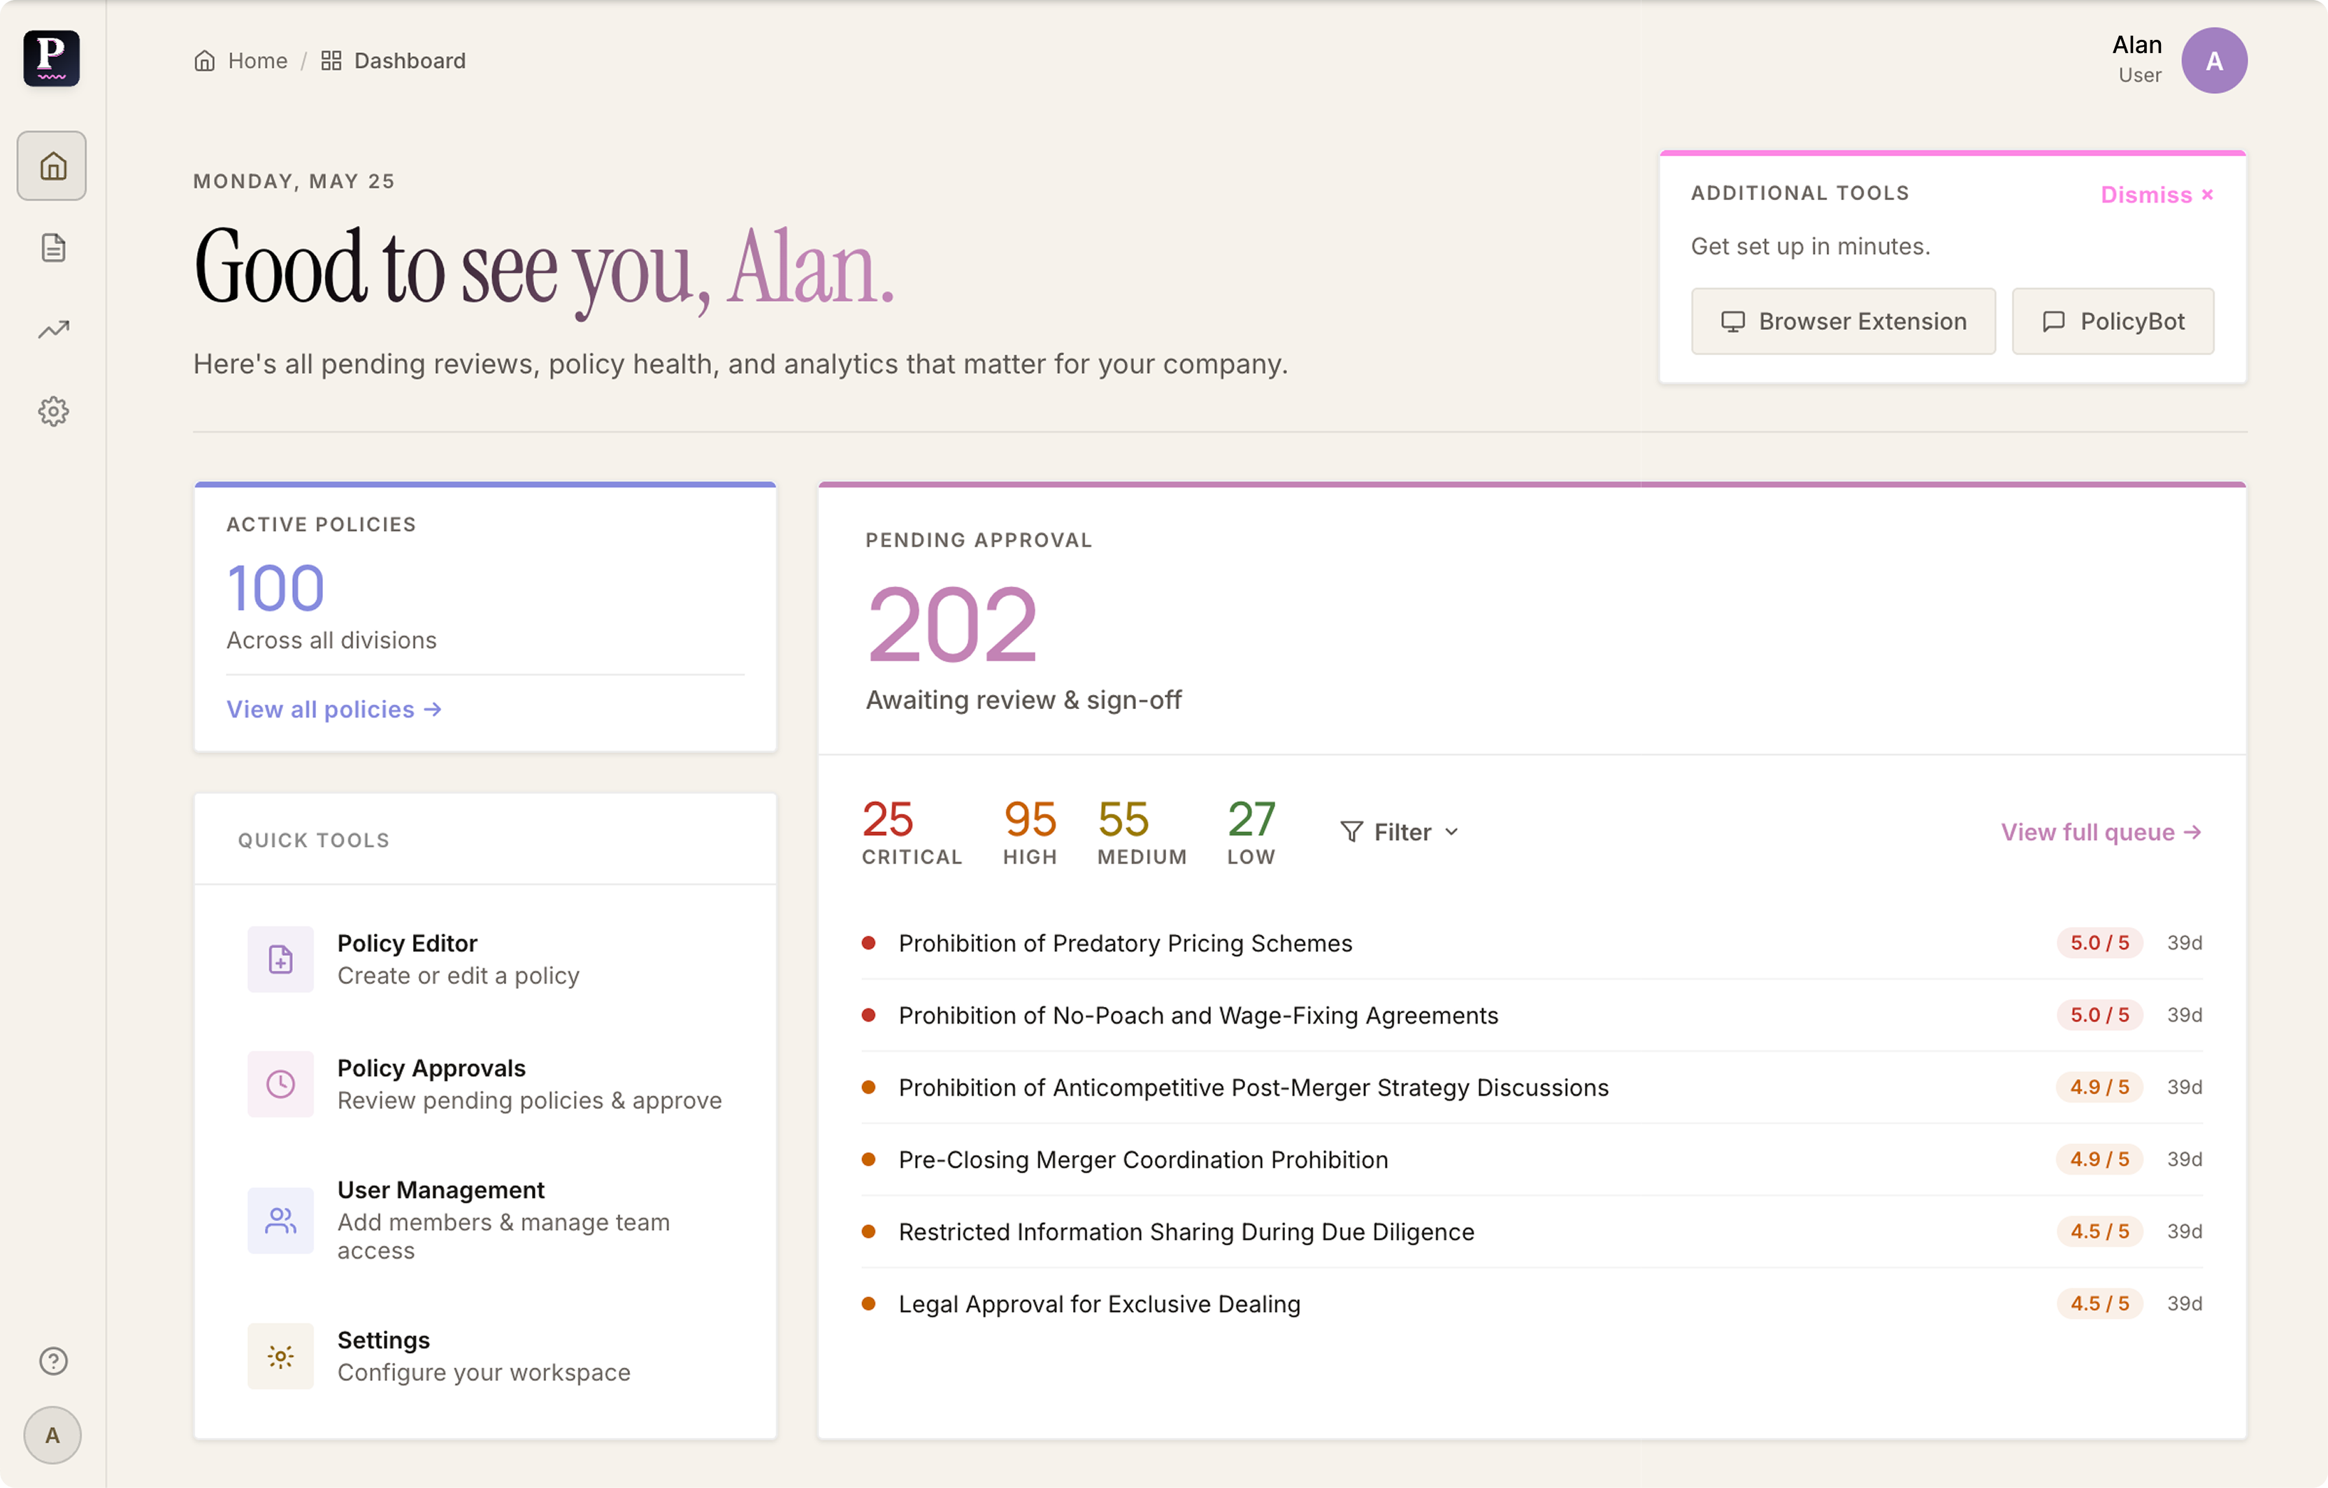The width and height of the screenshot is (2328, 1488).
Task: Open Restricted Information Sharing During Due Diligence
Action: (x=1531, y=1232)
